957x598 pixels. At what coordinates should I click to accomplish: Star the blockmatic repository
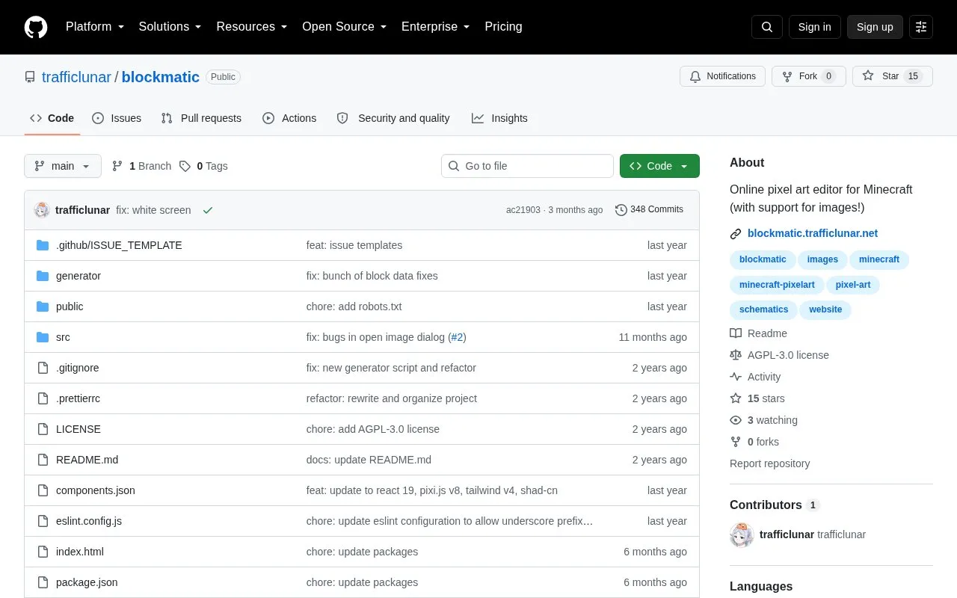[892, 76]
